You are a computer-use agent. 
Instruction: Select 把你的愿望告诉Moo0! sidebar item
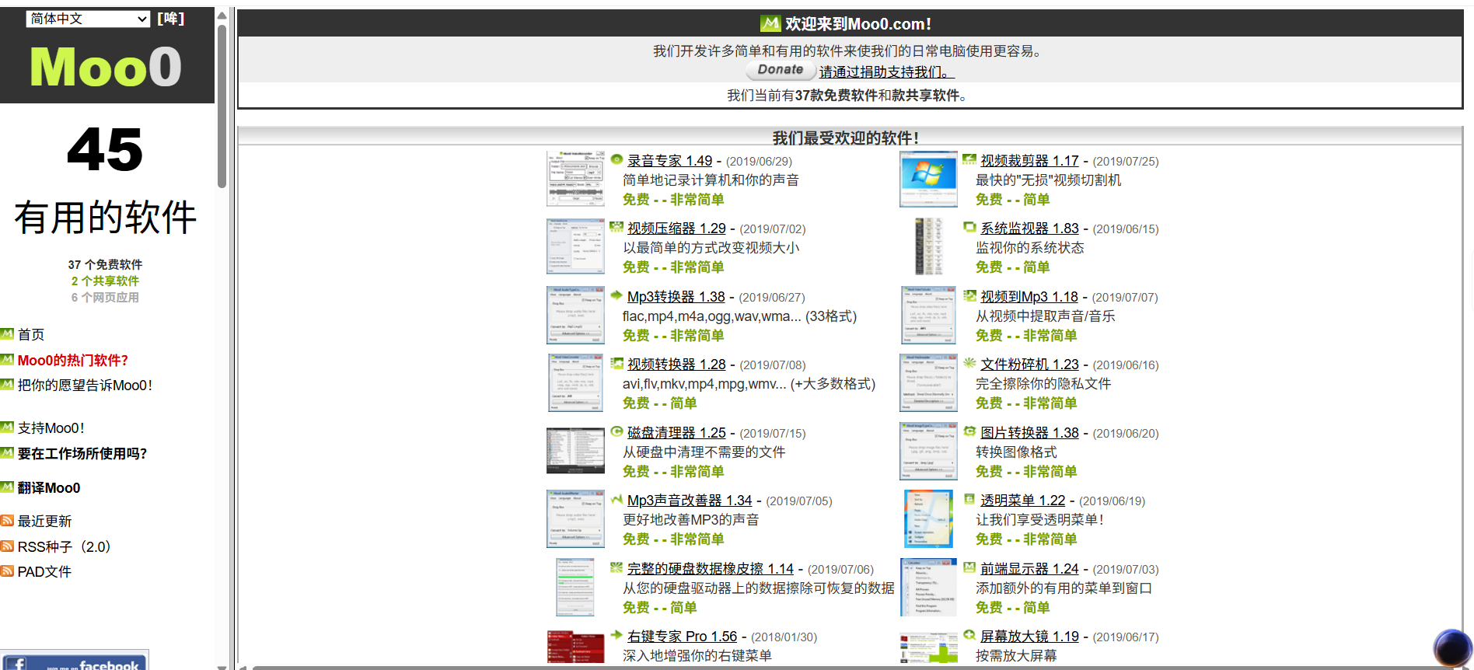pyautogui.click(x=86, y=386)
